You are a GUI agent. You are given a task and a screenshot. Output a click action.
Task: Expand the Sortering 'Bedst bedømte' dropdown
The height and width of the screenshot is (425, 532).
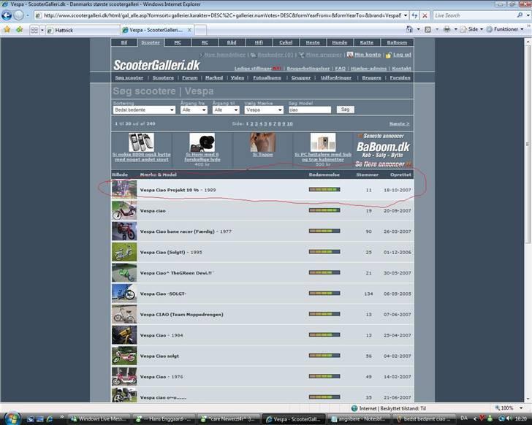pos(144,110)
